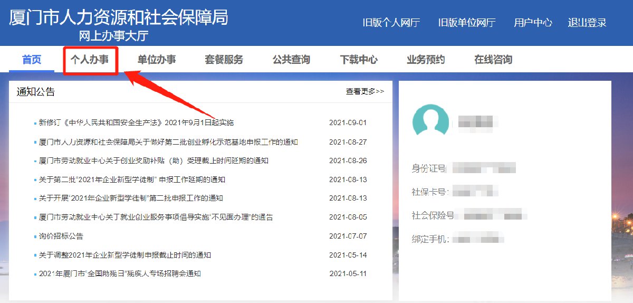Click 退出登录 to log out
The image size is (633, 303).
pyautogui.click(x=587, y=23)
